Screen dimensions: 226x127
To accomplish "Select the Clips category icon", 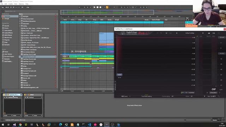I will 3,42.
